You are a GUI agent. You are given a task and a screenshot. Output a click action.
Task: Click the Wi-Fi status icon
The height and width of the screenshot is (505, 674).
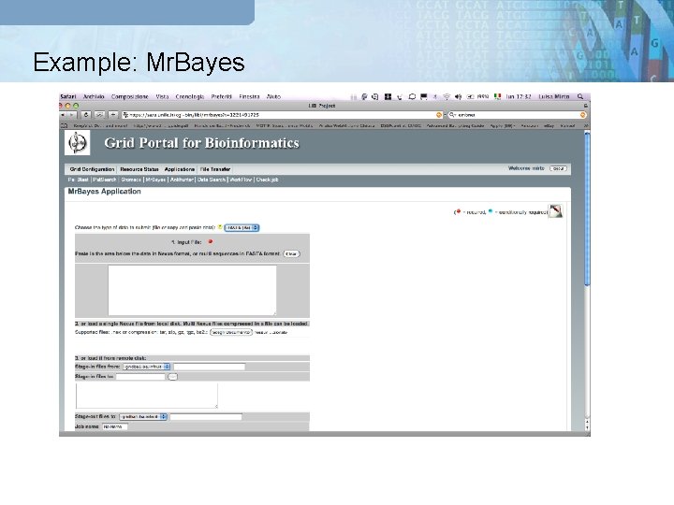pyautogui.click(x=447, y=96)
